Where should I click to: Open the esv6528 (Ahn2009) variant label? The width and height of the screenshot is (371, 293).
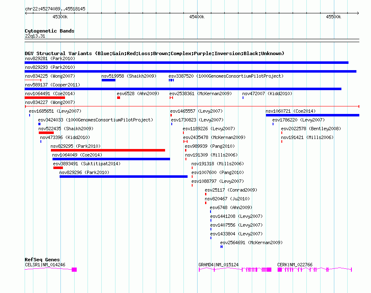pos(138,93)
